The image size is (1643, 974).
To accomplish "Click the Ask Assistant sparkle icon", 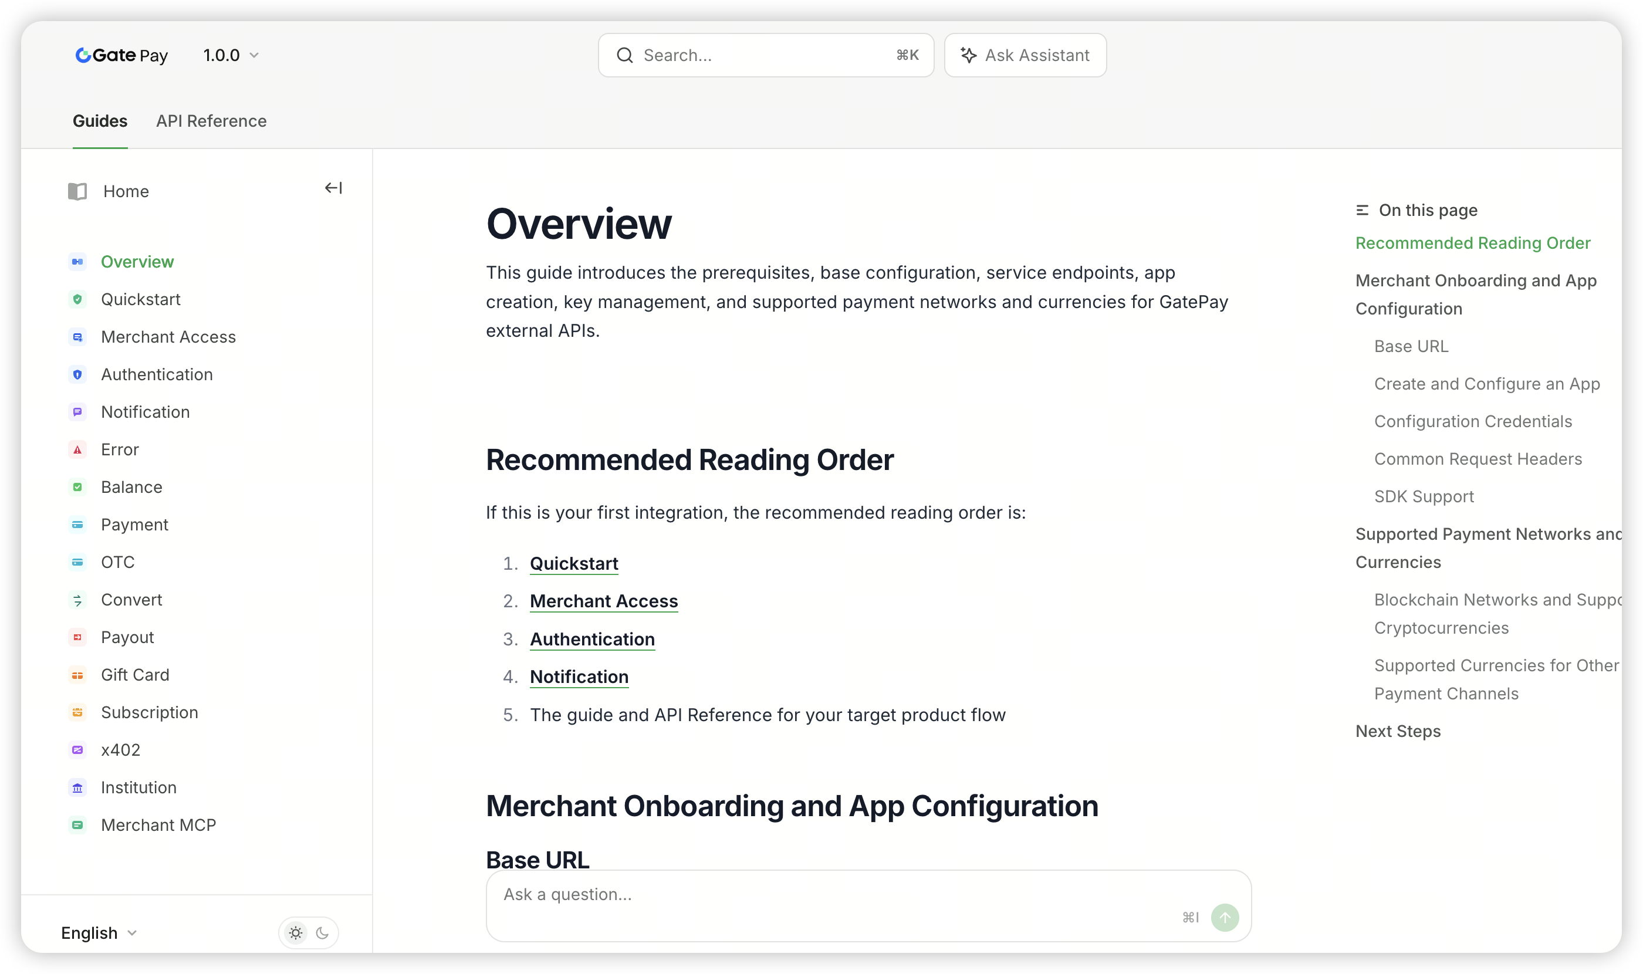I will point(968,55).
